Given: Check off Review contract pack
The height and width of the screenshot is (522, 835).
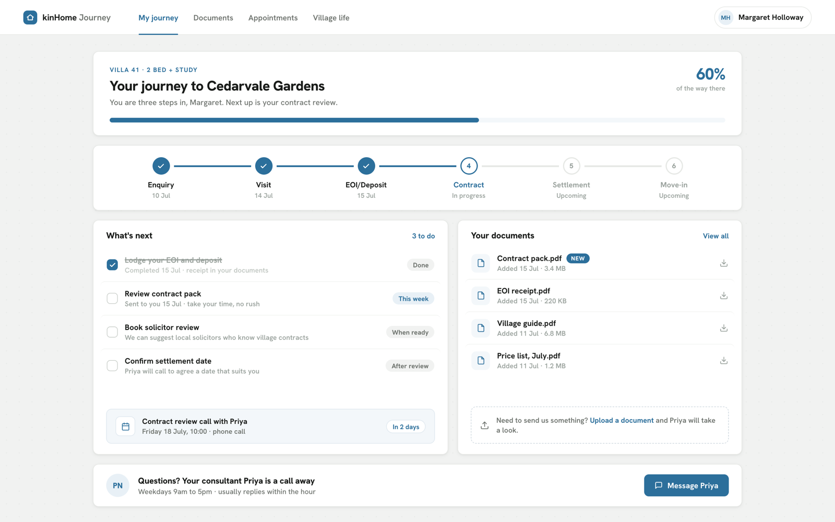Looking at the screenshot, I should pyautogui.click(x=112, y=299).
